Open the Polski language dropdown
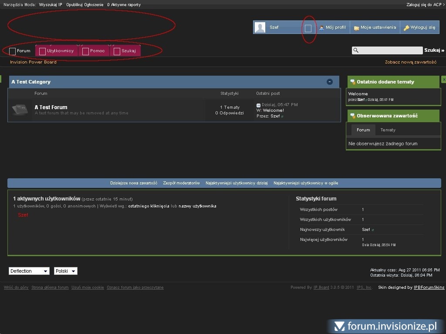Image resolution: width=446 pixels, height=334 pixels. click(x=65, y=271)
